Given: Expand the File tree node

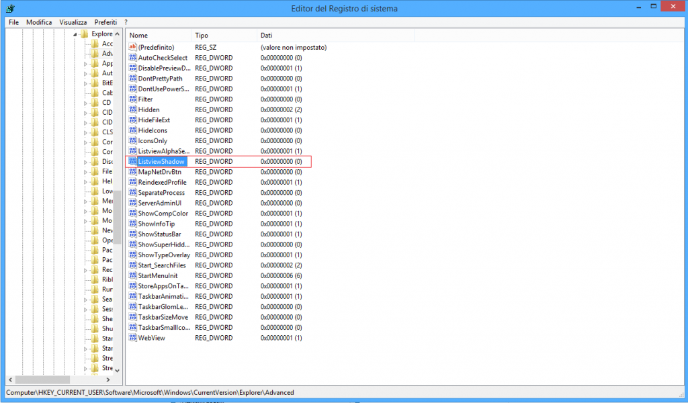Looking at the screenshot, I should pyautogui.click(x=85, y=171).
